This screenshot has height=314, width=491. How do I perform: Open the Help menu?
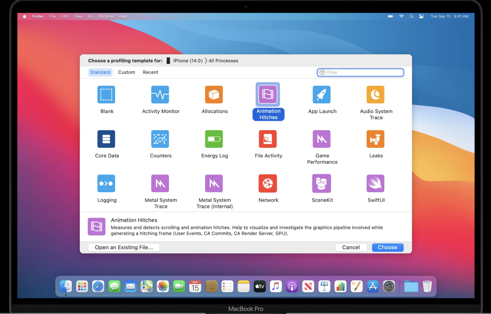[123, 16]
